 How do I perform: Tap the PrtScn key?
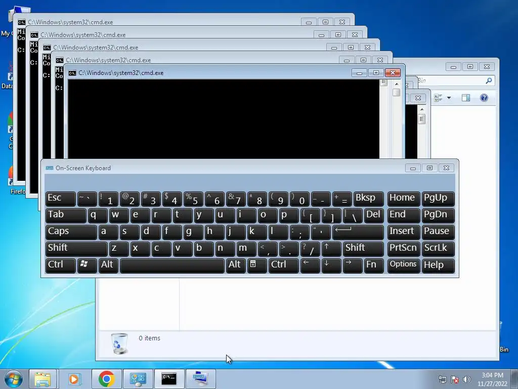coord(403,249)
